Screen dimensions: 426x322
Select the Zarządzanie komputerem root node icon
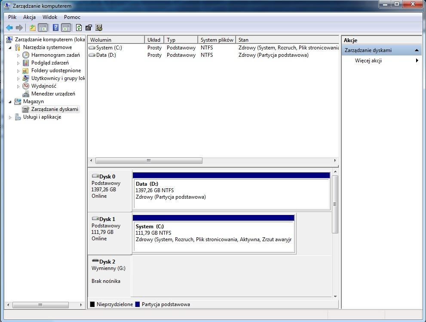point(9,40)
